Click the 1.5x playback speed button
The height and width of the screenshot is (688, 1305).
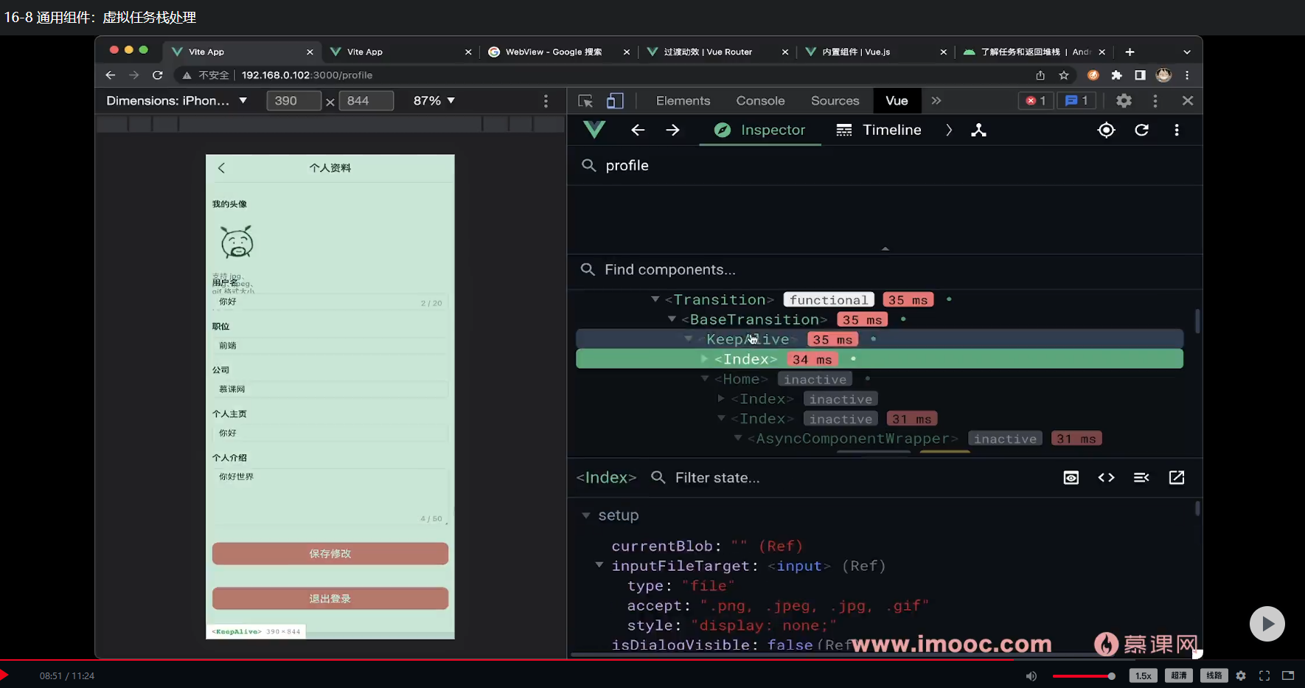(x=1144, y=675)
